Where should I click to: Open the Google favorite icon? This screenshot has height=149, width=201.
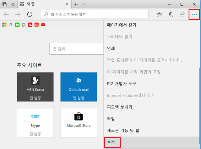[11, 25]
